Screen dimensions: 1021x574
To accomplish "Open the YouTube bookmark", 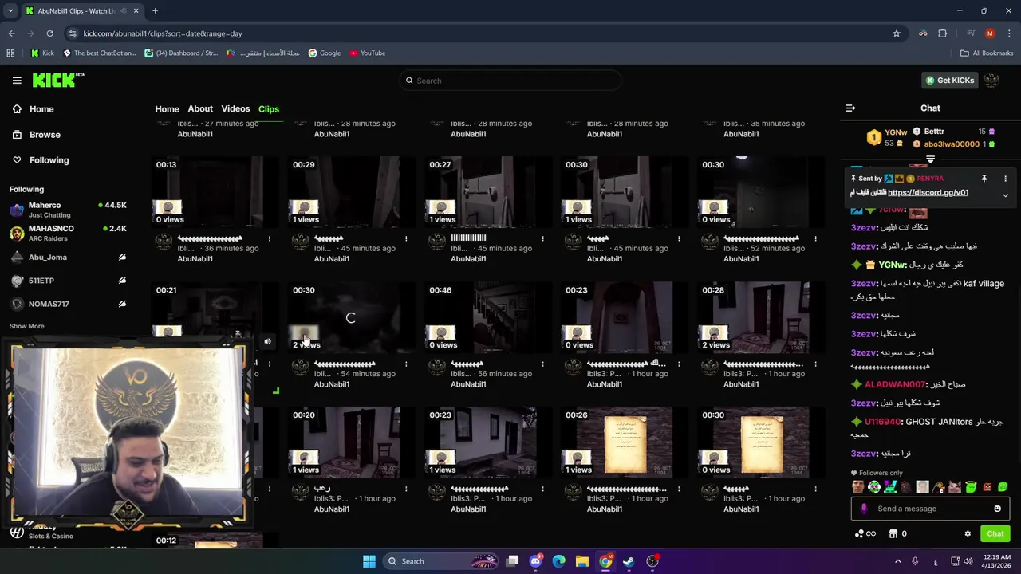I will coord(368,53).
